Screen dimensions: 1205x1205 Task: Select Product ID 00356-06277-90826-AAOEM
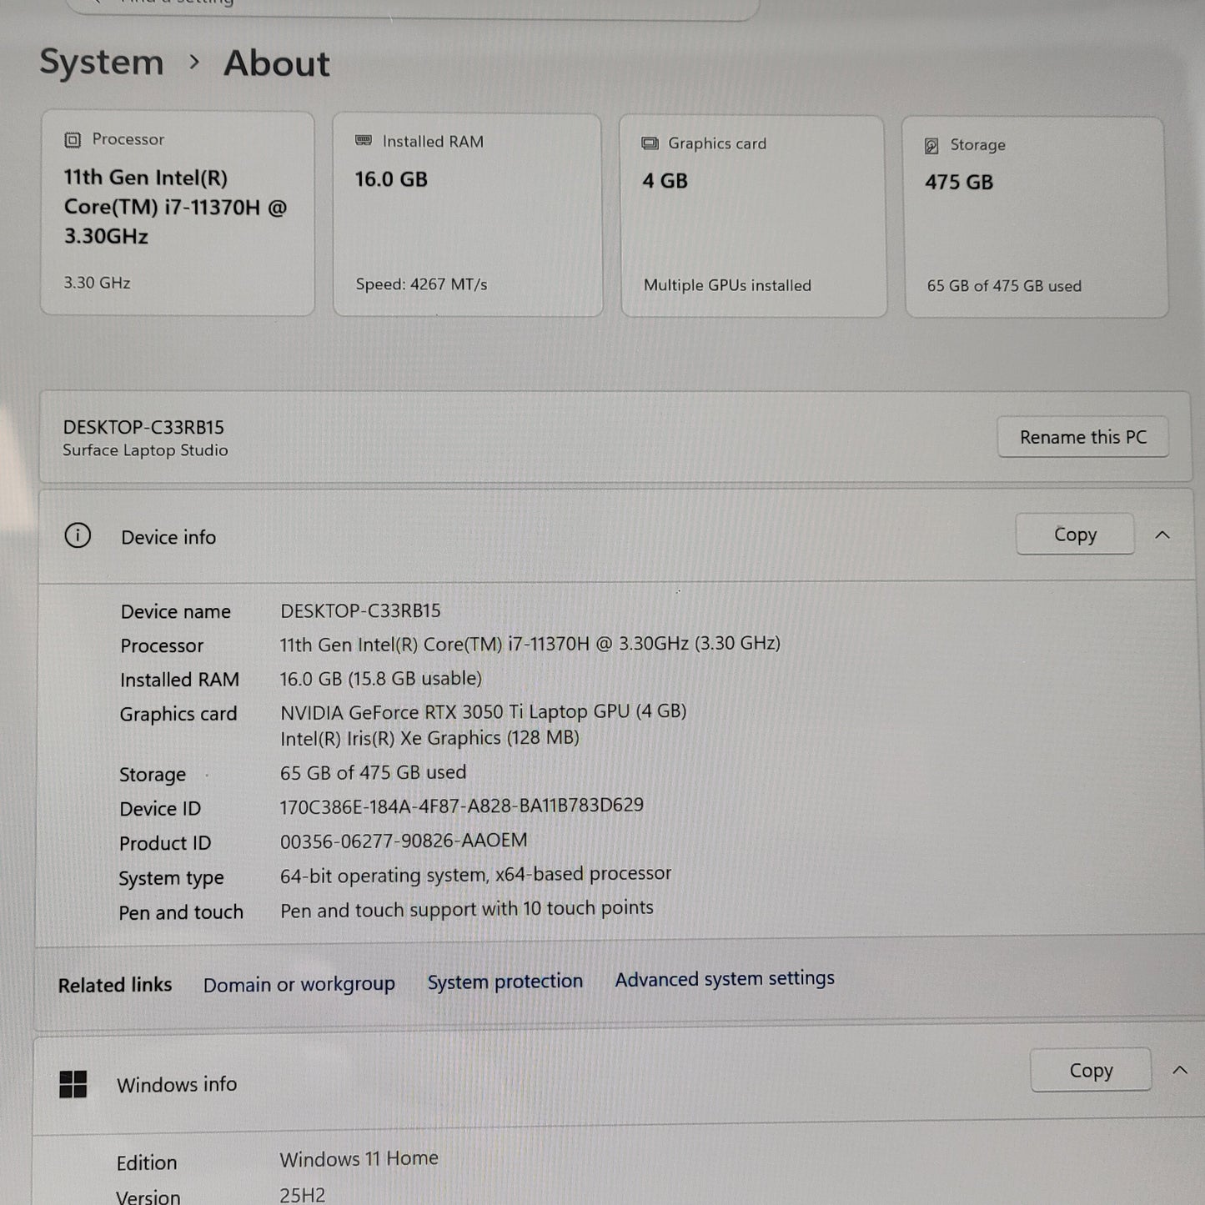point(404,841)
